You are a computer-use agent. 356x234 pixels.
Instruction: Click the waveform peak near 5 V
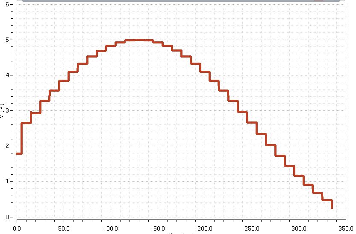[139, 40]
